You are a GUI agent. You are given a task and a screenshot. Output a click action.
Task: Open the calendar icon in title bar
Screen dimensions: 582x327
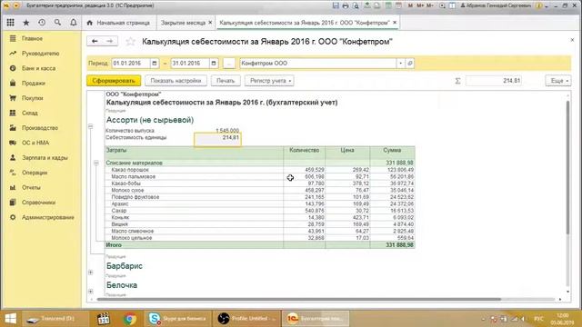[x=398, y=5]
